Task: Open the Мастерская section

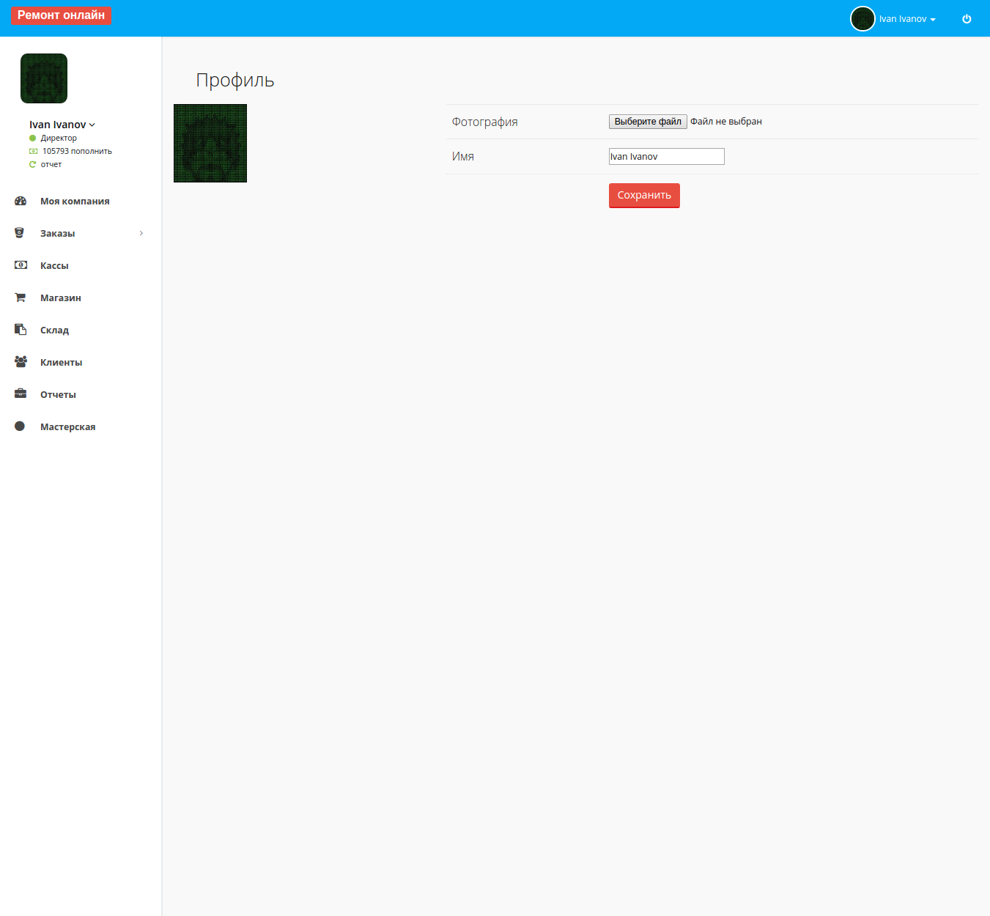Action: point(67,426)
